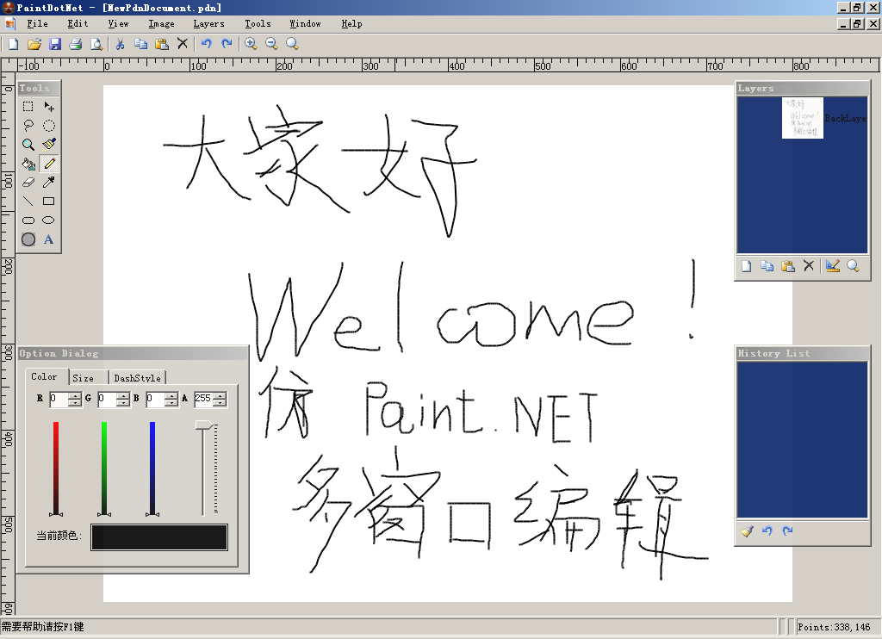Clear history with the broom icon

[x=747, y=531]
